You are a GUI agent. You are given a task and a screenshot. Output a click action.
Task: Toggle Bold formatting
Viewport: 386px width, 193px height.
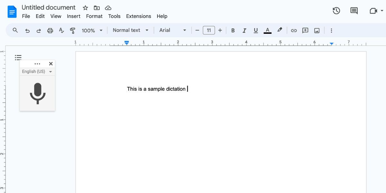pyautogui.click(x=233, y=31)
